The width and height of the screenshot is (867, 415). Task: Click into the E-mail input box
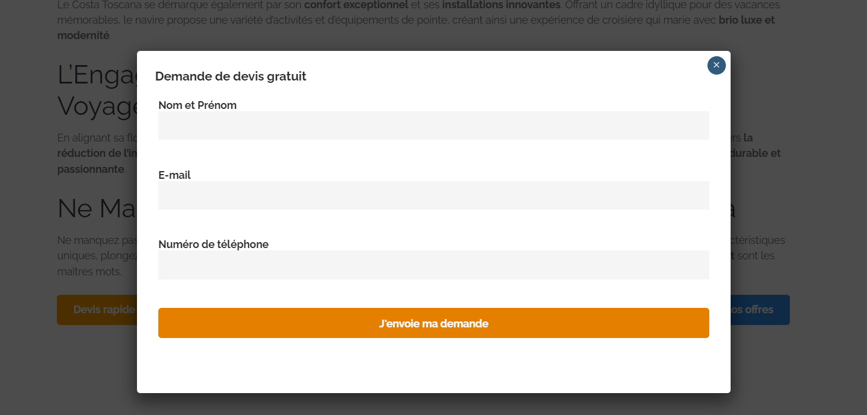tap(434, 195)
